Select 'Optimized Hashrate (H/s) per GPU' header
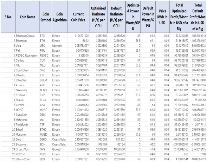The image size is (207, 162). [x=98, y=17]
